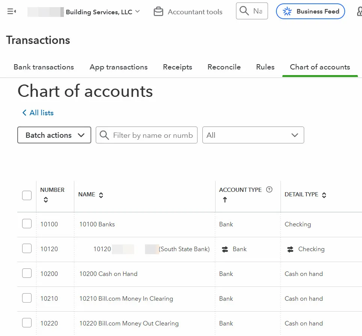The image size is (362, 336).
Task: Collapse the left navigation menu icon
Action: point(12,12)
